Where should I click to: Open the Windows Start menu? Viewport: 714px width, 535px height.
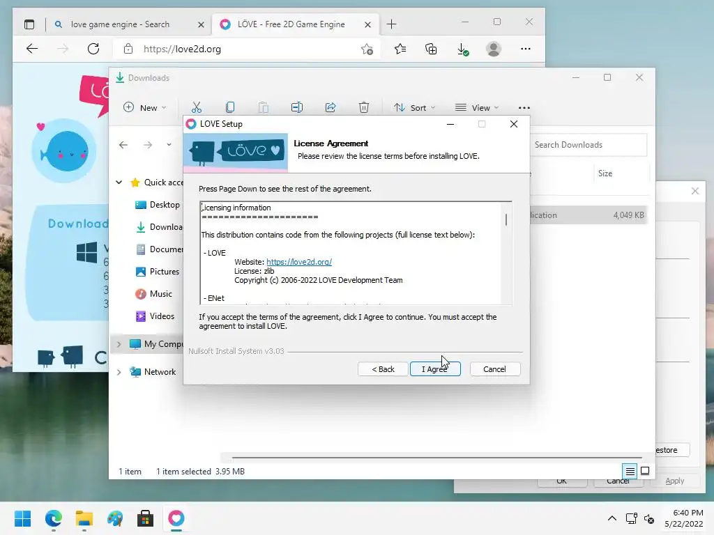click(x=23, y=518)
